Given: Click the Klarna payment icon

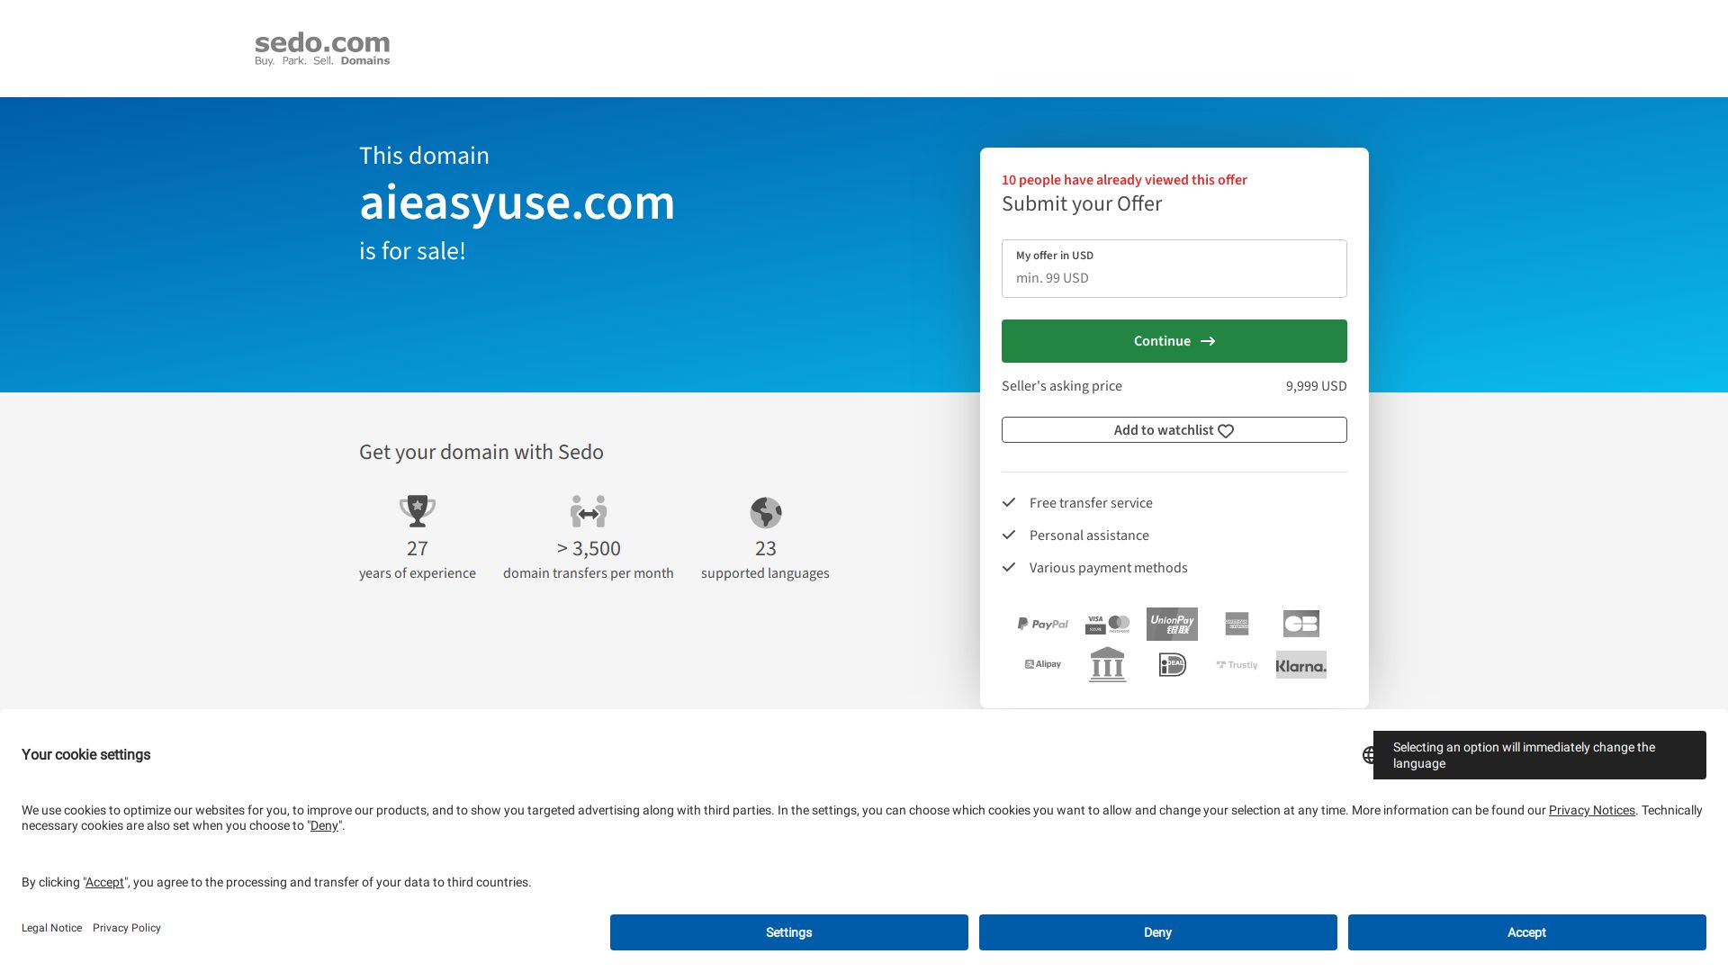Looking at the screenshot, I should pyautogui.click(x=1300, y=665).
